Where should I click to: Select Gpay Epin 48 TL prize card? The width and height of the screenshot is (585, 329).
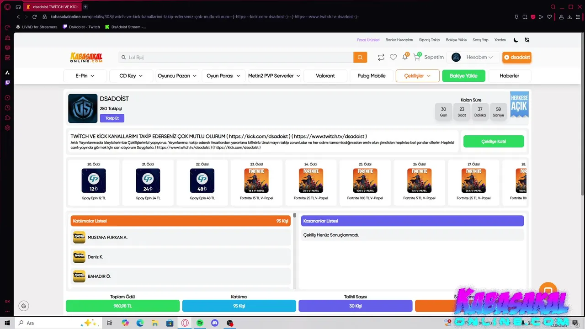[202, 182]
